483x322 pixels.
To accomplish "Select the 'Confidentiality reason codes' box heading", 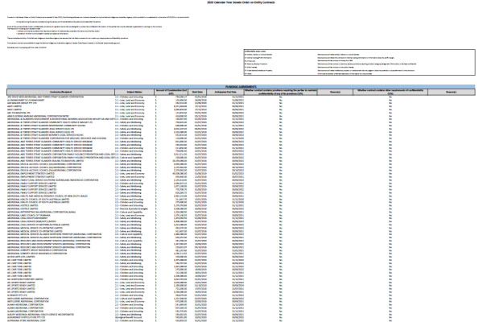I will pos(255,52).
